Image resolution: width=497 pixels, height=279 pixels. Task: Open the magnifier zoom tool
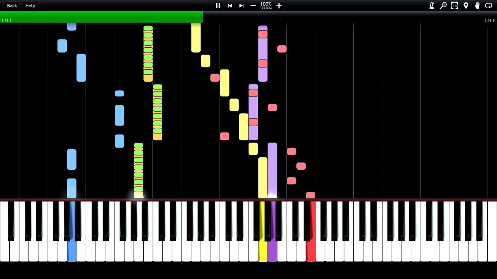tap(443, 5)
